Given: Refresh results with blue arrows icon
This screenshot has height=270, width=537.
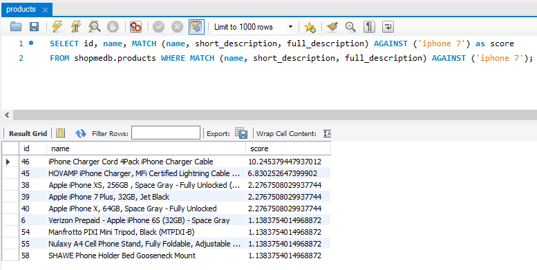Looking at the screenshot, I should point(81,133).
